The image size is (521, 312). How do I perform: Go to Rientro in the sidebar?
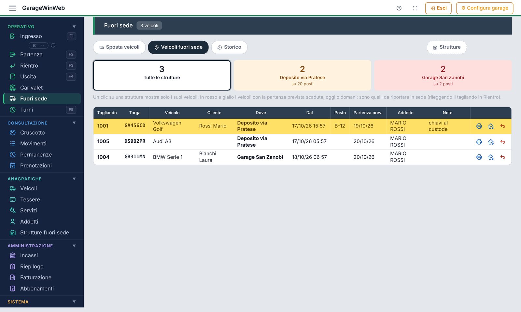[x=42, y=66]
